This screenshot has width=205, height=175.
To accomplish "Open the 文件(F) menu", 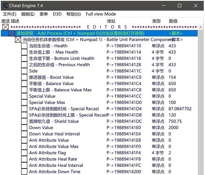I will click(x=9, y=14).
